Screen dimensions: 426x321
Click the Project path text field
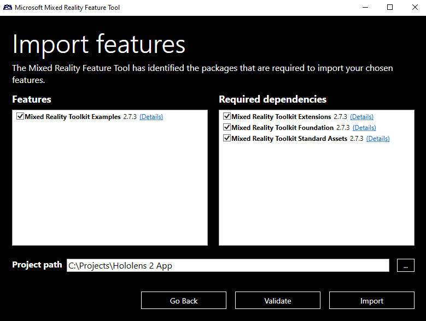(x=228, y=265)
